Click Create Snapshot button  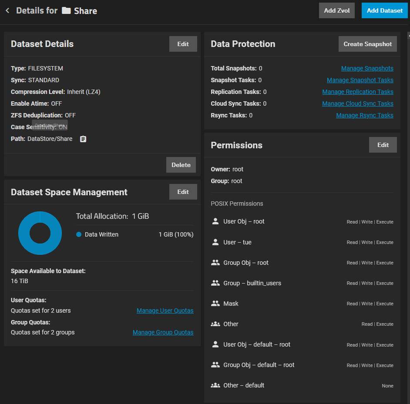tap(368, 44)
